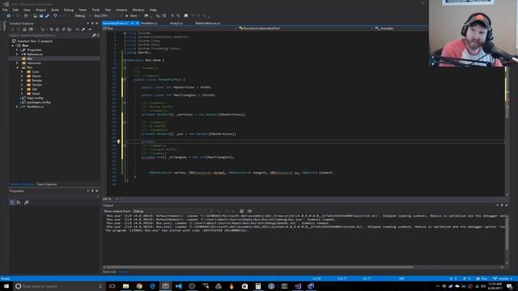Click the Windows taskbar search box
Viewport: 518px width, 291px height.
pyautogui.click(x=59, y=286)
